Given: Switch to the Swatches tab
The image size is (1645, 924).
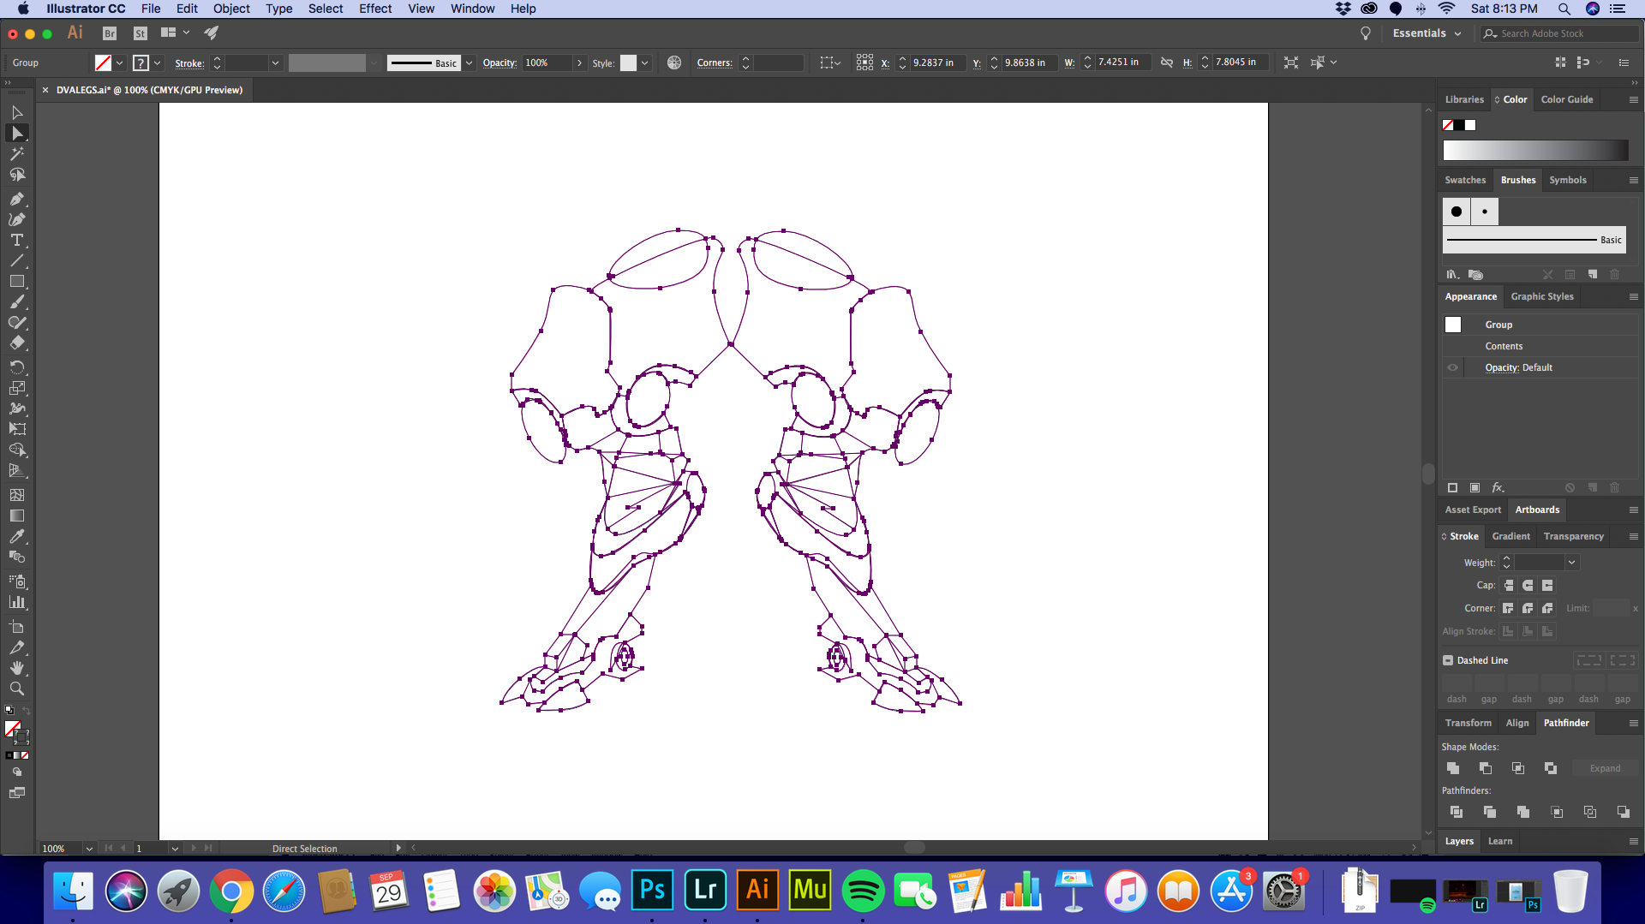Looking at the screenshot, I should coord(1465,180).
